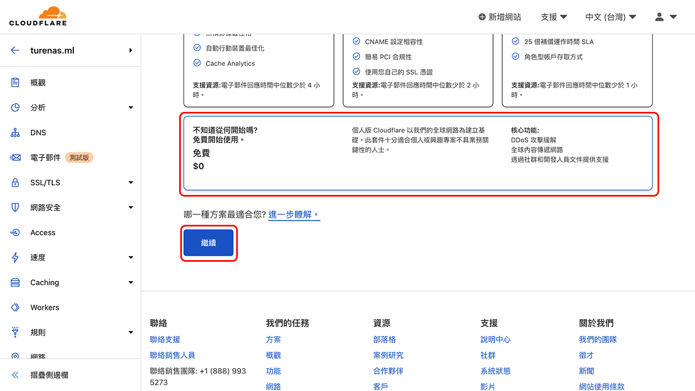Image resolution: width=695 pixels, height=391 pixels.
Task: Expand the SSL/TLS sidebar section
Action: point(130,182)
